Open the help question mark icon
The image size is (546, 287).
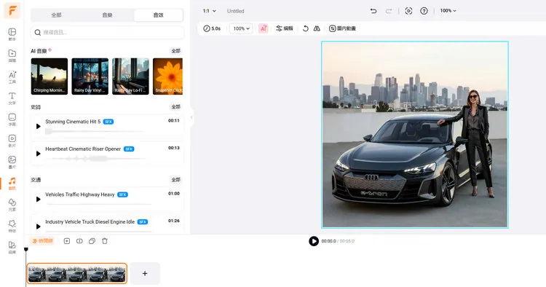click(424, 11)
